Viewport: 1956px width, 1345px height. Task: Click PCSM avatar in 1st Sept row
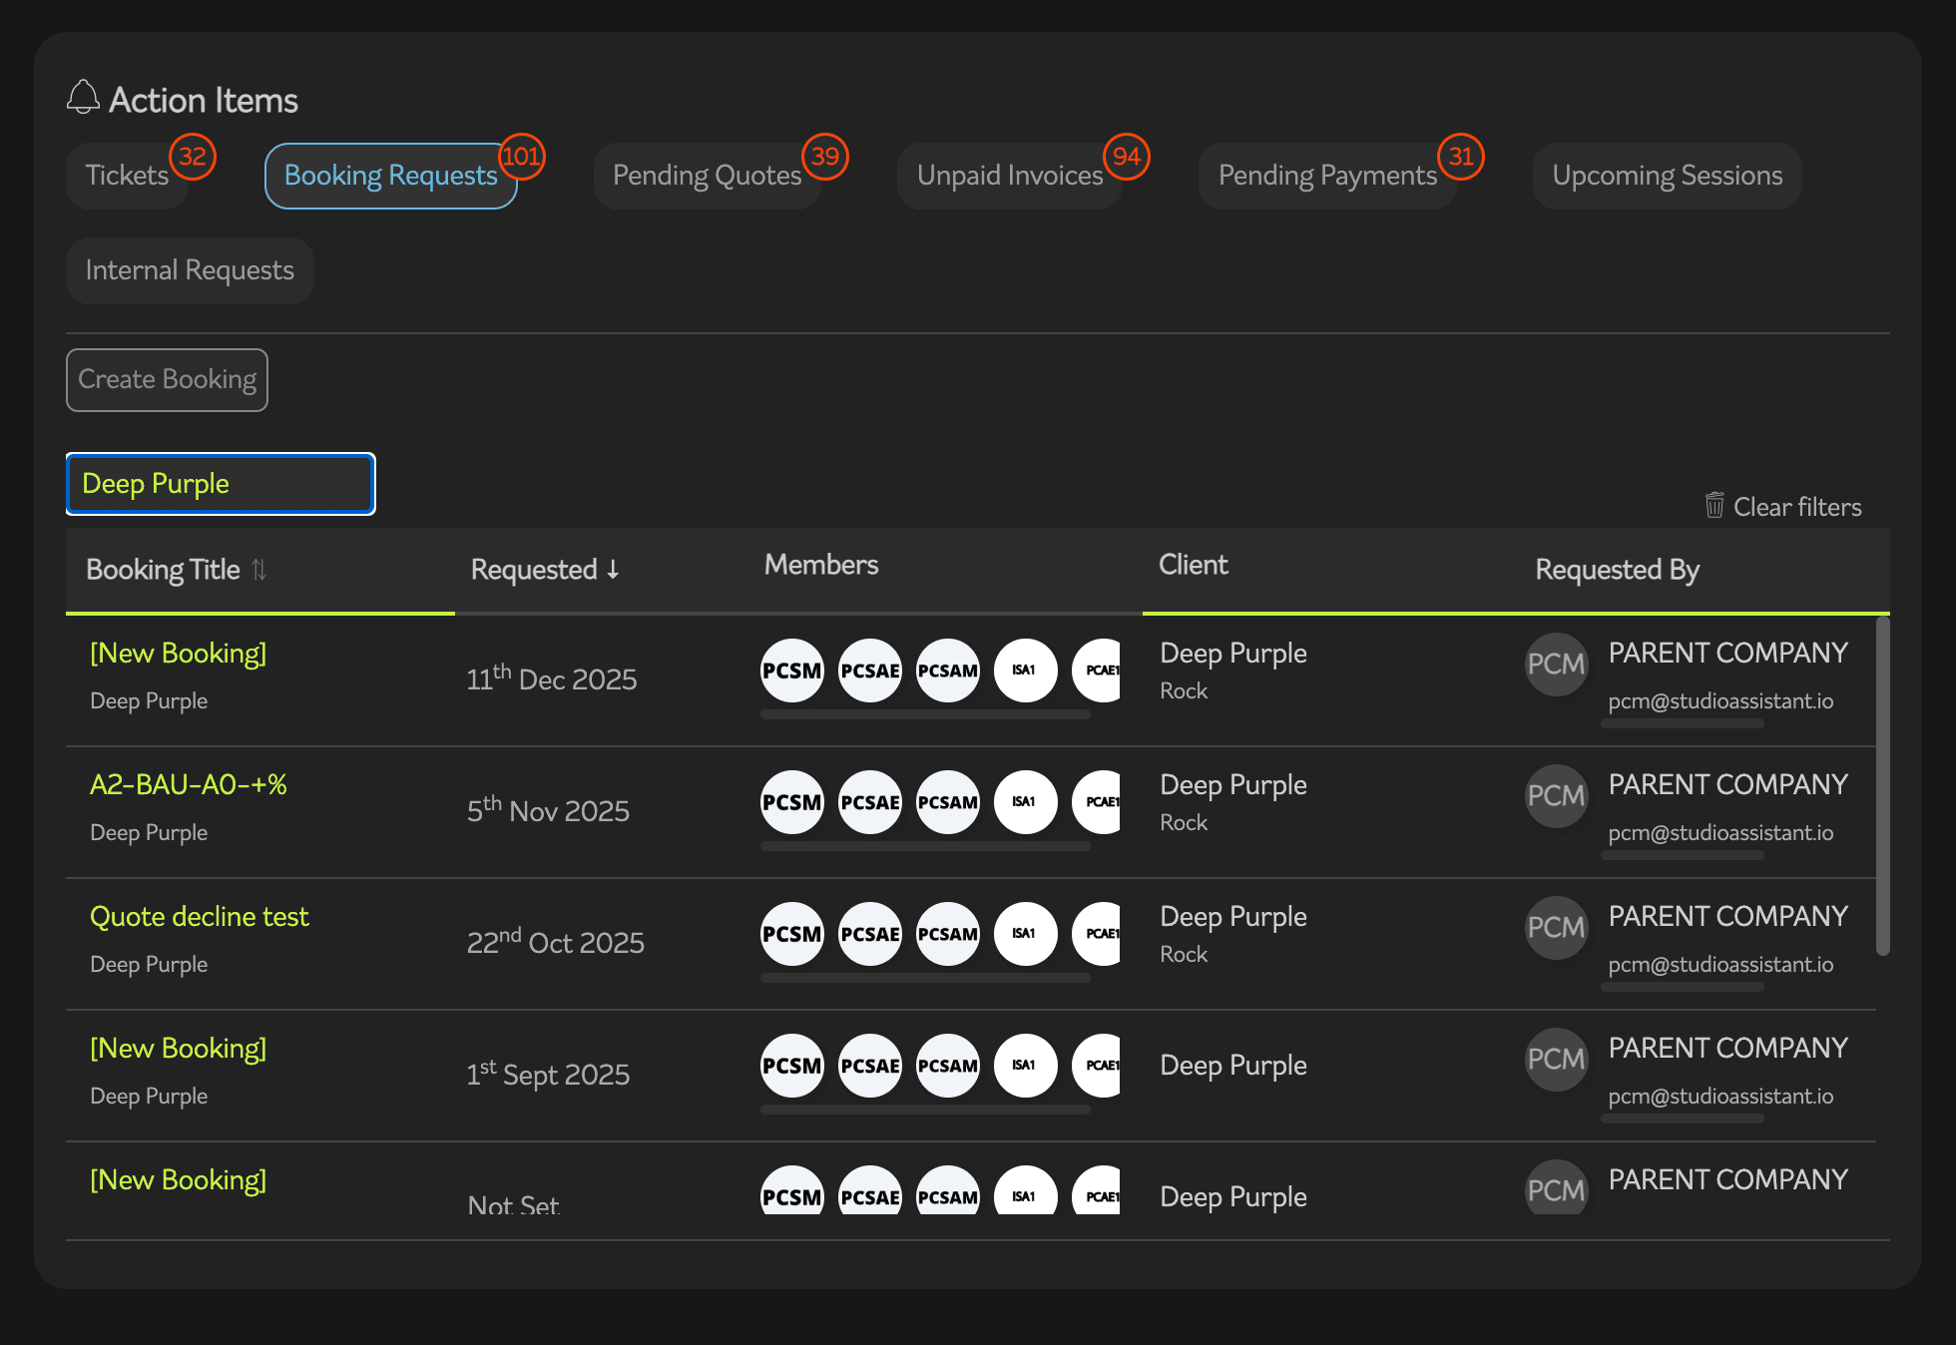[792, 1066]
